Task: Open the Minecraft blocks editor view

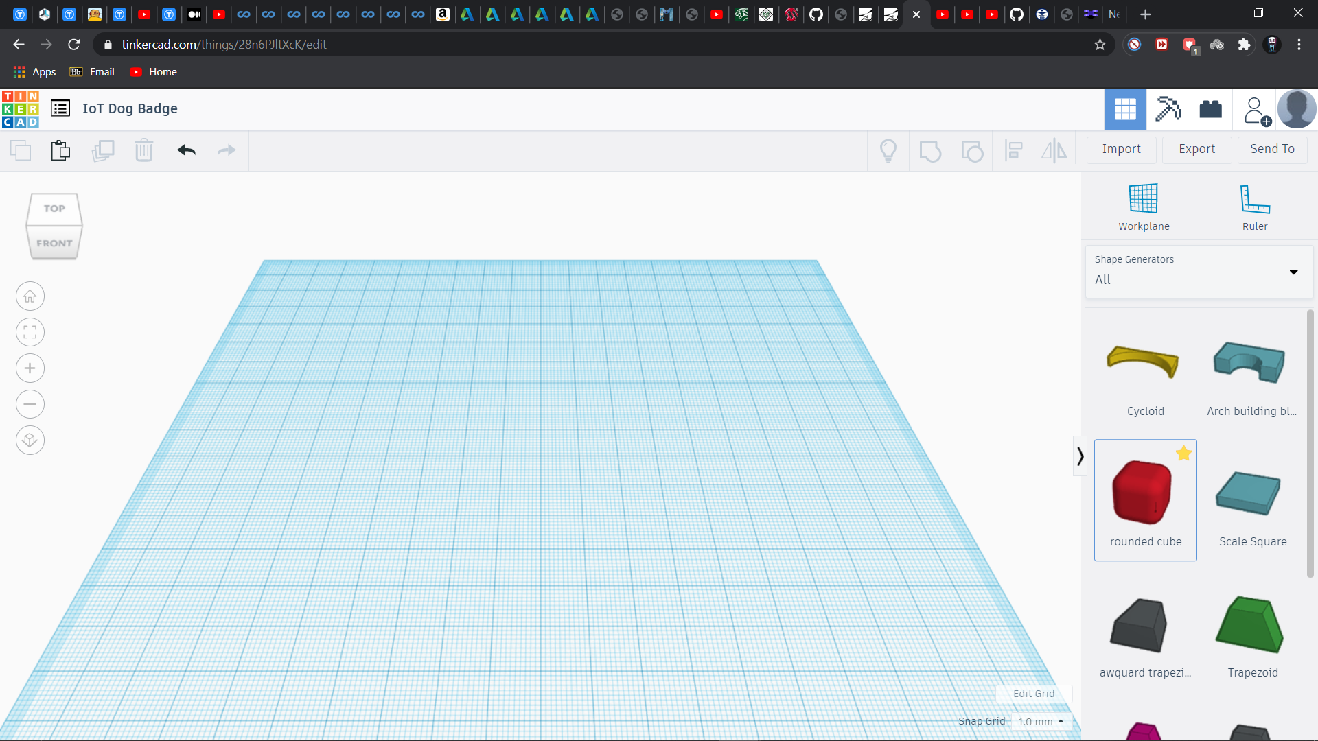Action: (1168, 109)
